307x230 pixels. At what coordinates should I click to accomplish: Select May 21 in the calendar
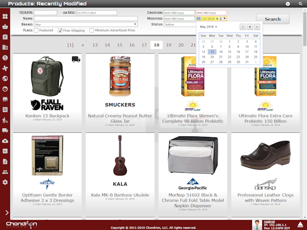(x=221, y=57)
